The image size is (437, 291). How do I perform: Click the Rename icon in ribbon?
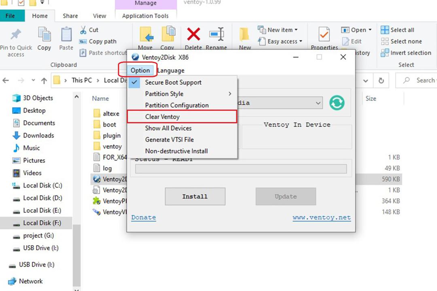coord(216,34)
